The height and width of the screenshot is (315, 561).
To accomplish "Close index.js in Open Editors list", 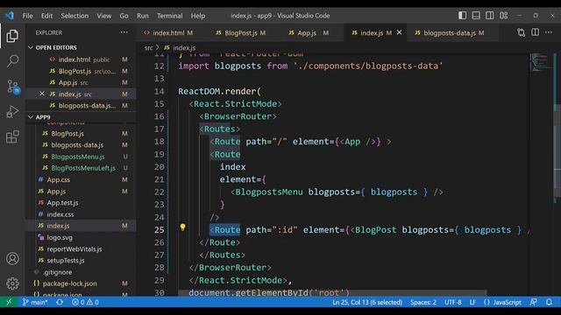I will pos(42,94).
